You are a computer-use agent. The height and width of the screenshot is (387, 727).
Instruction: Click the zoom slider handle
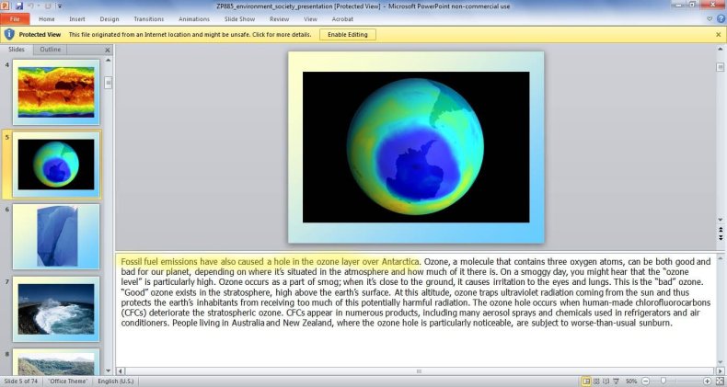pos(664,381)
